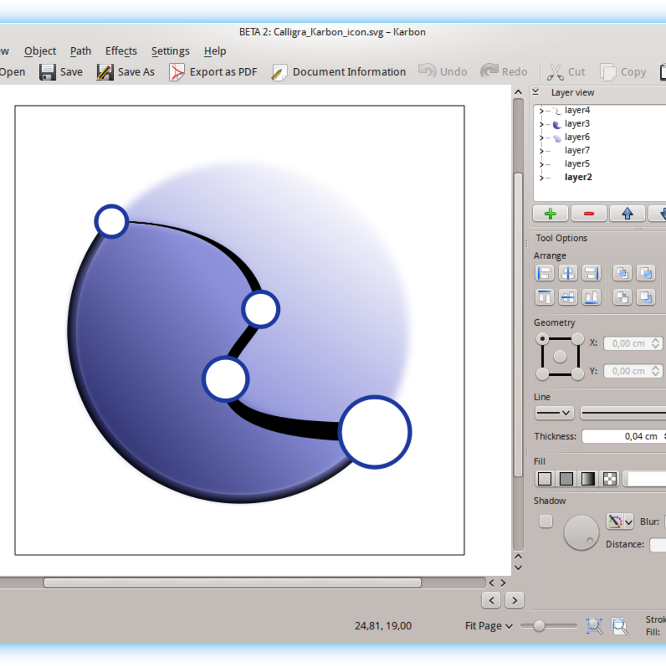This screenshot has width=666, height=666.
Task: Select the pattern fill button
Action: pyautogui.click(x=609, y=478)
